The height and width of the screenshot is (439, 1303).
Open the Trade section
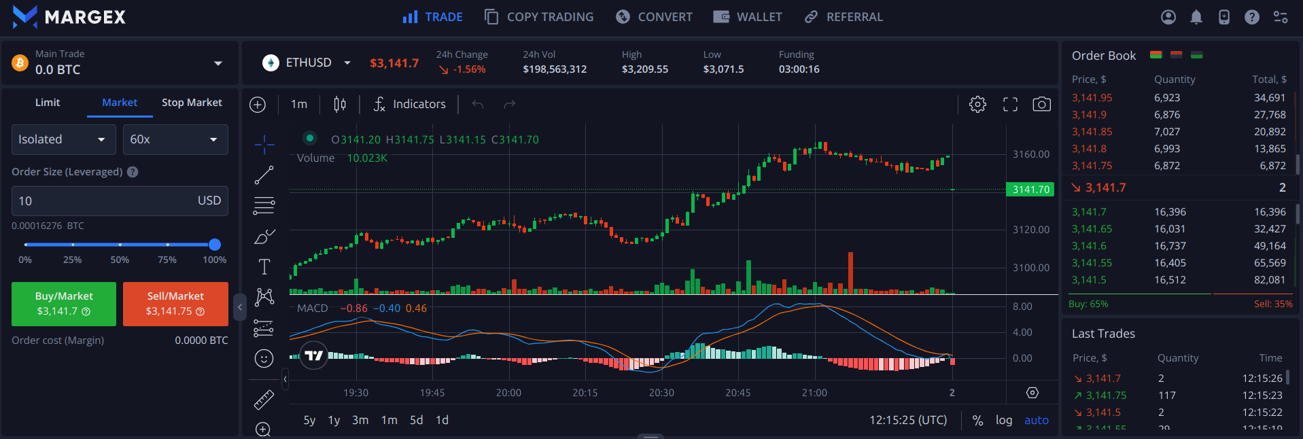[x=432, y=17]
